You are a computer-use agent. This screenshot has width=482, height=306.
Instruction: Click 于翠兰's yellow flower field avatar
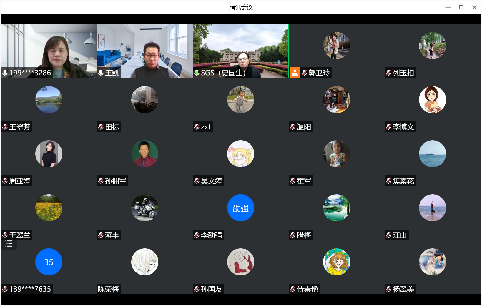[x=49, y=208]
